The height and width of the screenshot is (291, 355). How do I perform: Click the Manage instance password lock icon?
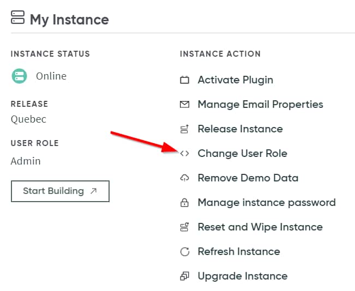click(x=184, y=203)
